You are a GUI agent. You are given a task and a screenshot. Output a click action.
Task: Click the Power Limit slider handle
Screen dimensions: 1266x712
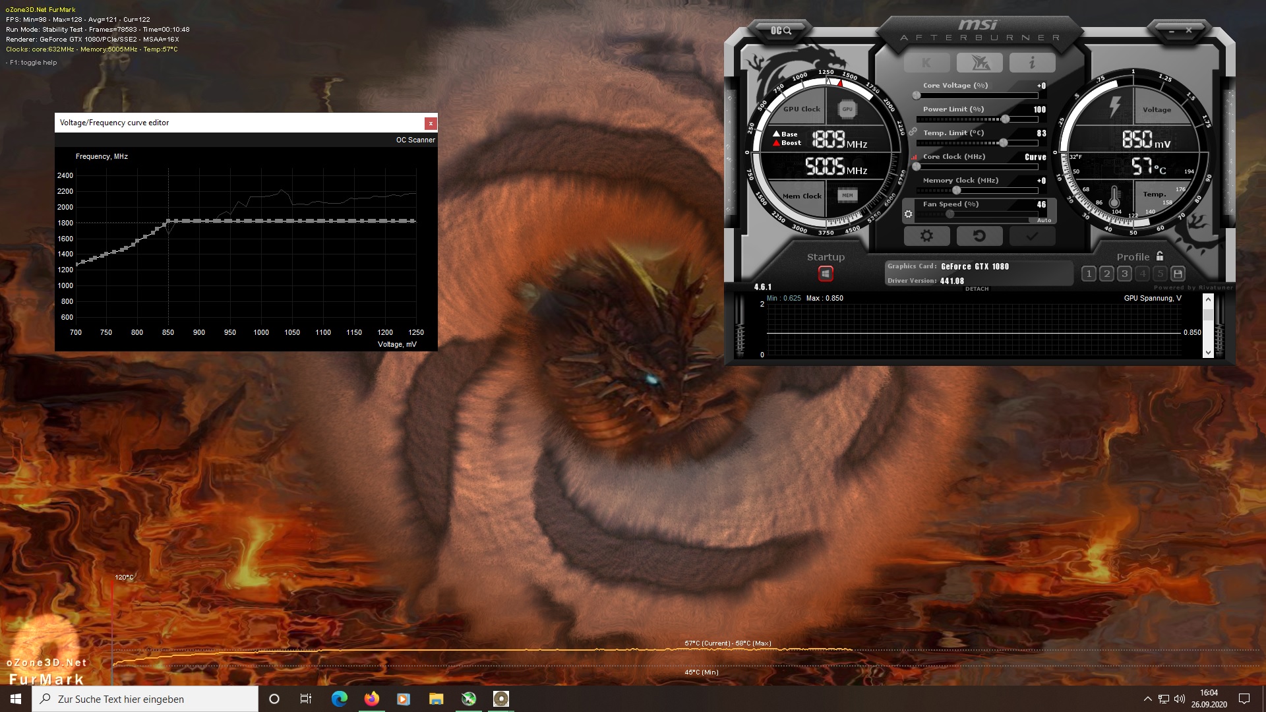[1006, 119]
